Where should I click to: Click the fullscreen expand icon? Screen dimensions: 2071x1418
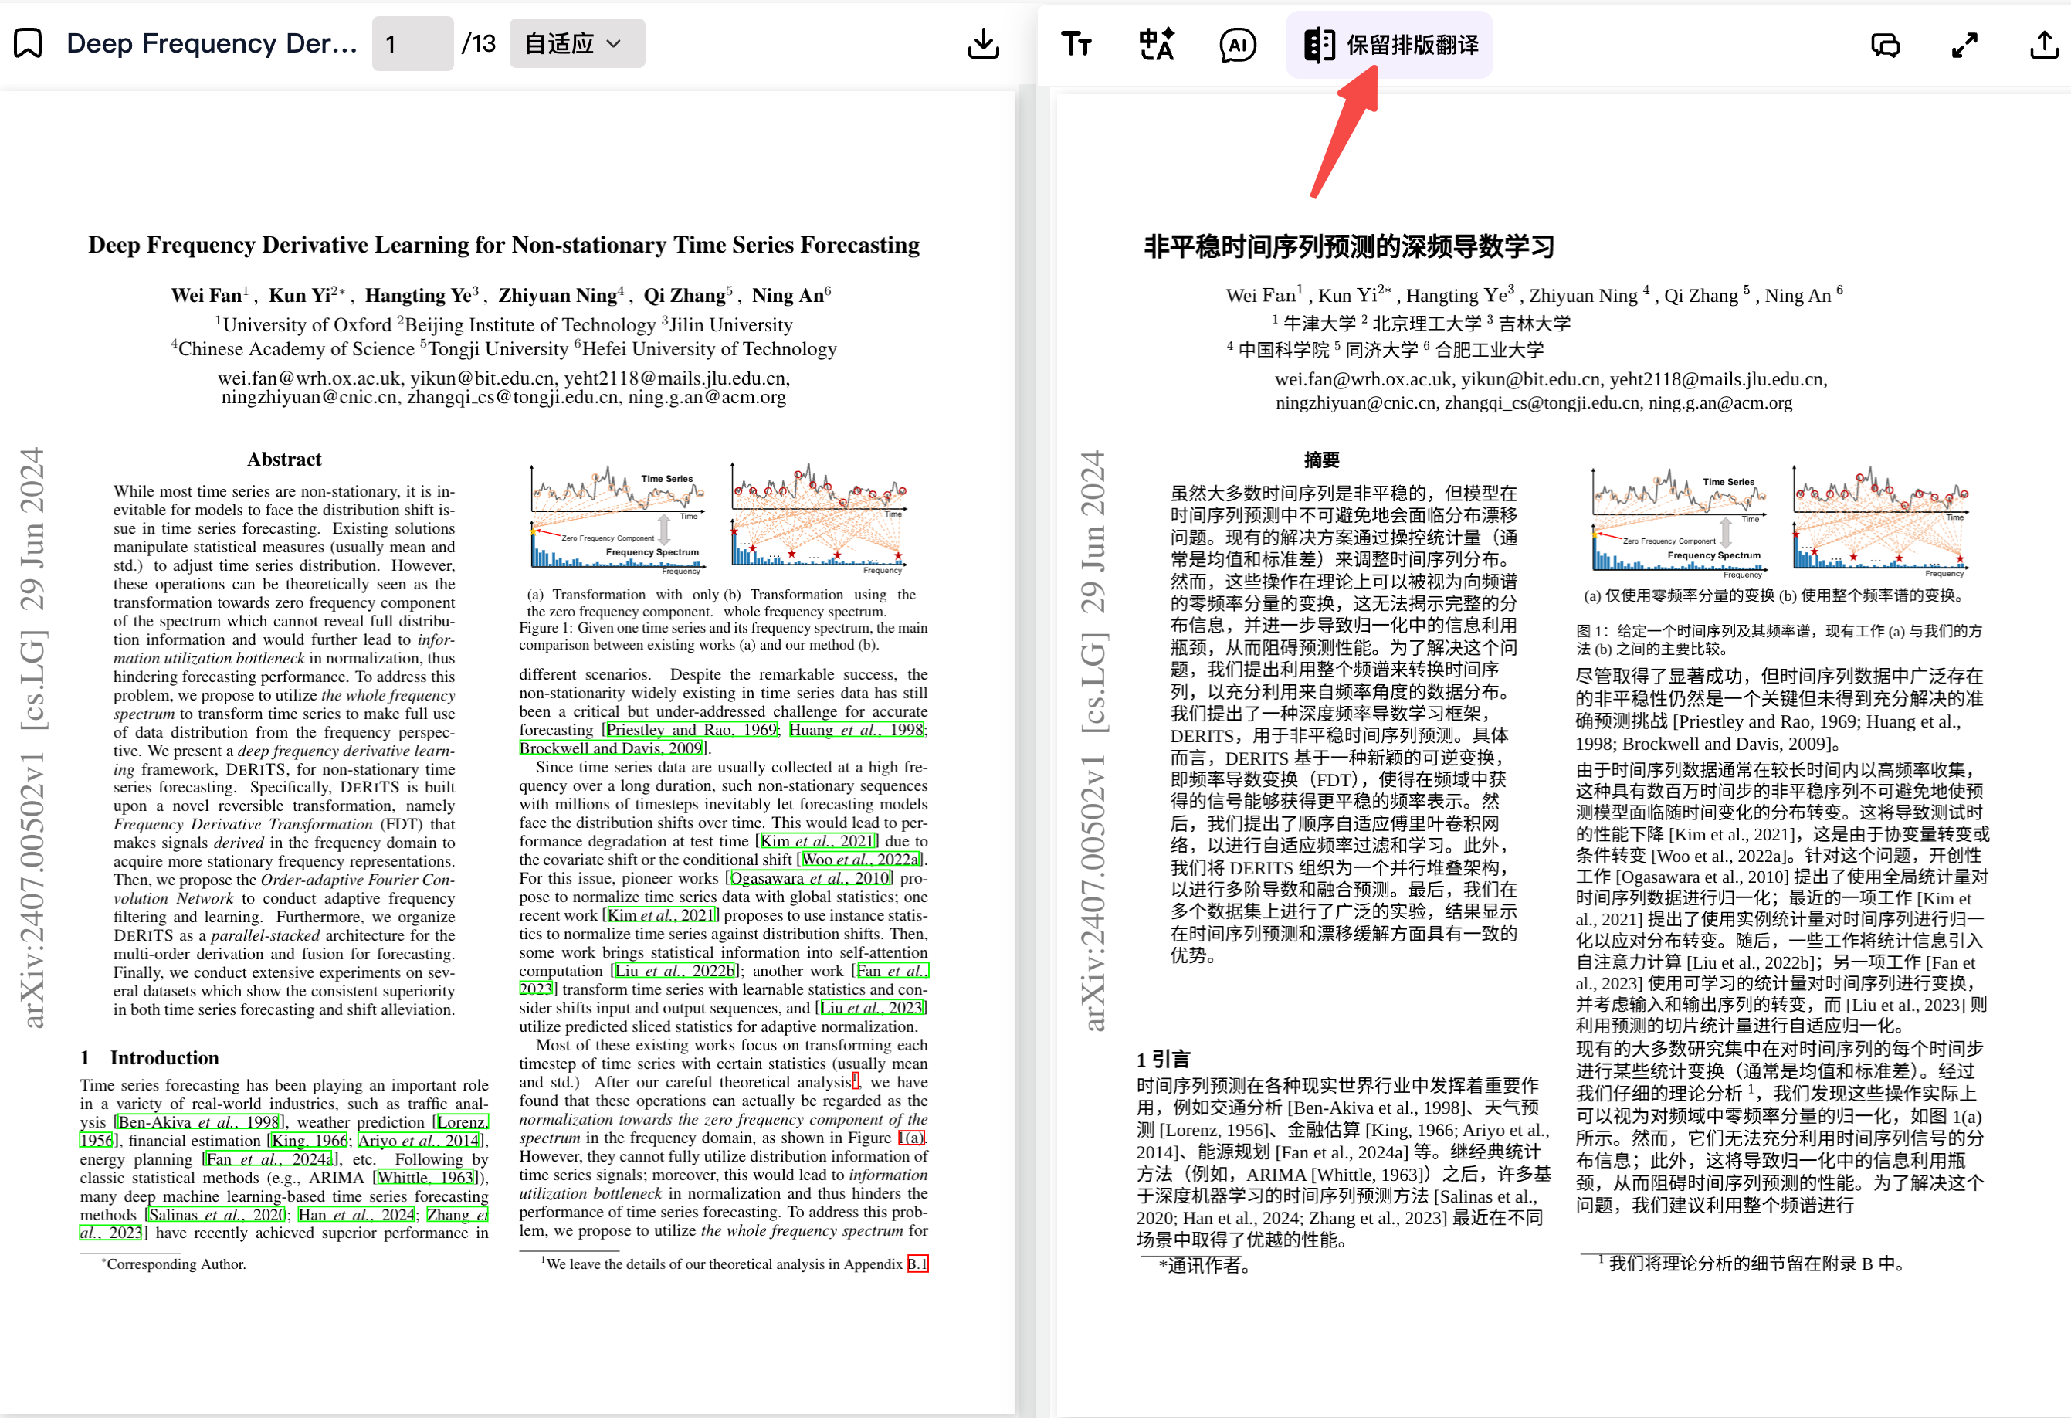pyautogui.click(x=1962, y=46)
